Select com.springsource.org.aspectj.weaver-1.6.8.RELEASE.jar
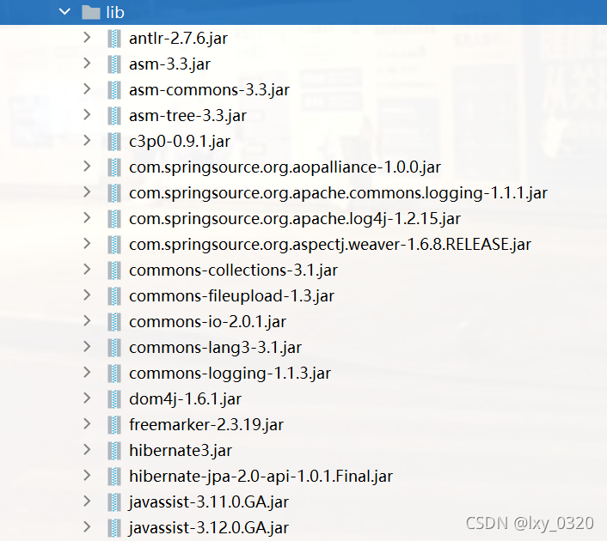The width and height of the screenshot is (607, 541). 330,245
